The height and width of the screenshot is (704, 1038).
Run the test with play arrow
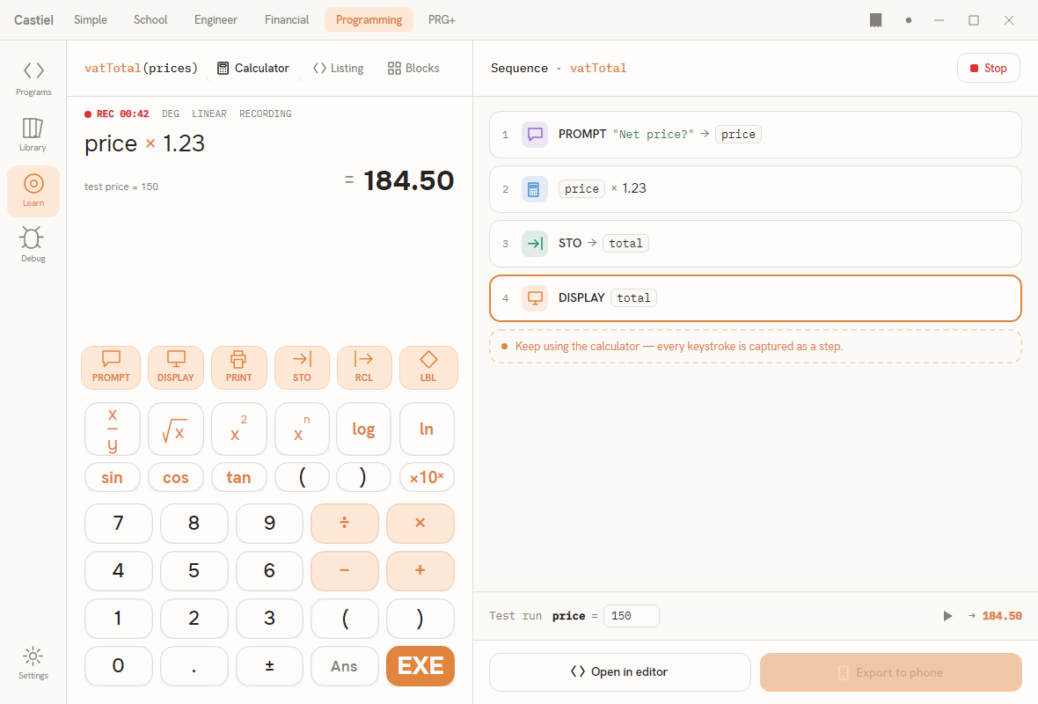(947, 616)
